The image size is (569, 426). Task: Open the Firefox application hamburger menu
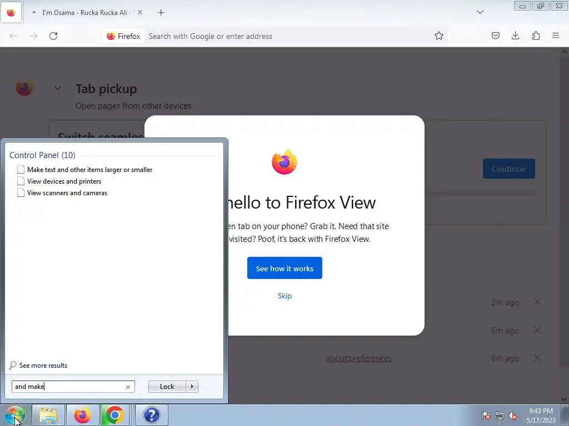tap(556, 35)
